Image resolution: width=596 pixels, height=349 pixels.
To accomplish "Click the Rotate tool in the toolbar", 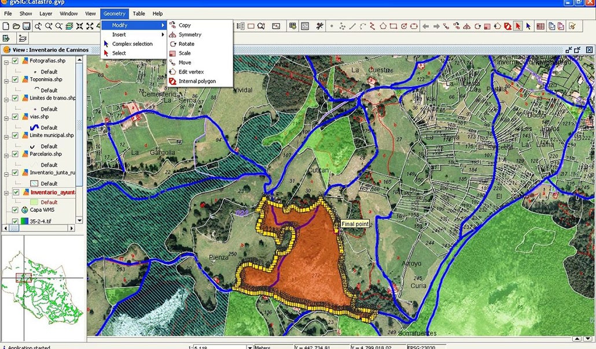I will point(477,26).
